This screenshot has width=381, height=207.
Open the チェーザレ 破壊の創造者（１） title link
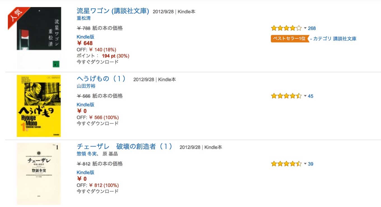coord(125,147)
